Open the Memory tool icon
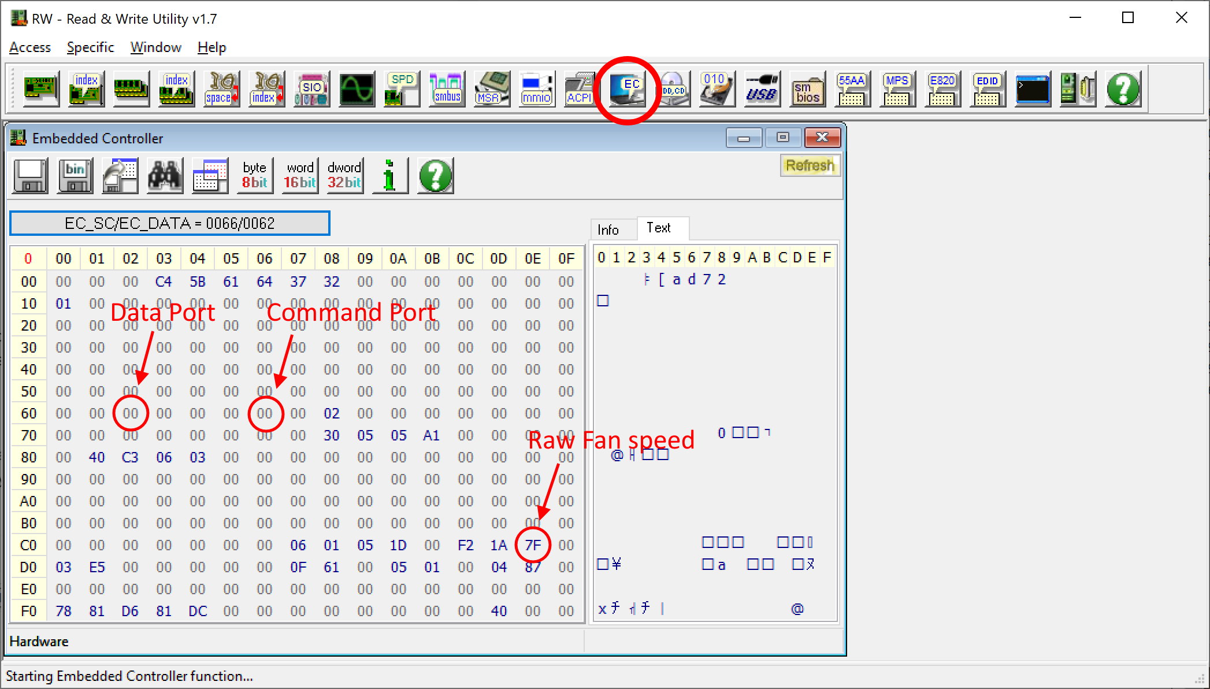 coord(131,89)
